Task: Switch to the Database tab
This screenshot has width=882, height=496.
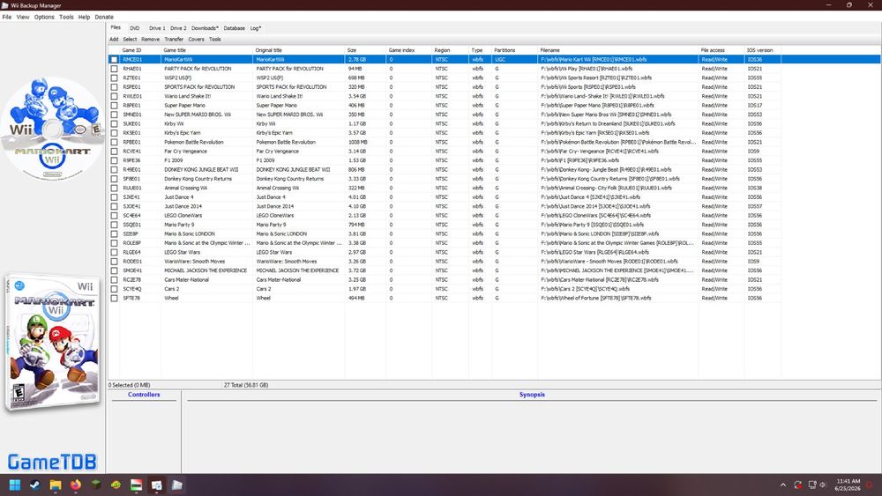Action: click(x=234, y=28)
